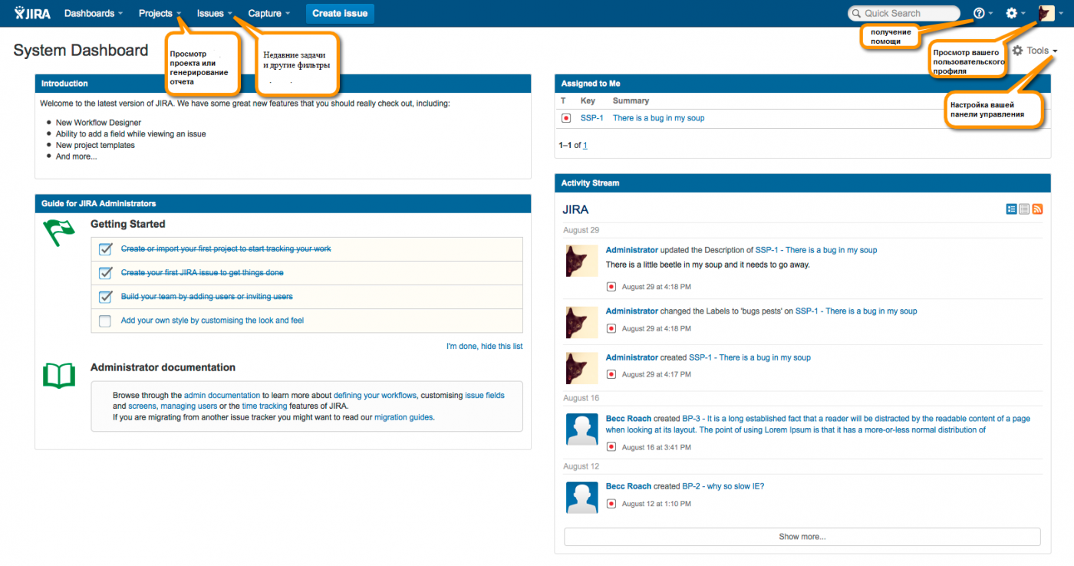Toggle the 'Create or import your first project' checkbox
Image resolution: width=1074 pixels, height=566 pixels.
coord(105,249)
